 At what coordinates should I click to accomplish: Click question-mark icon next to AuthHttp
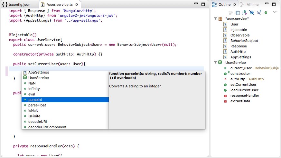[x=225, y=52]
